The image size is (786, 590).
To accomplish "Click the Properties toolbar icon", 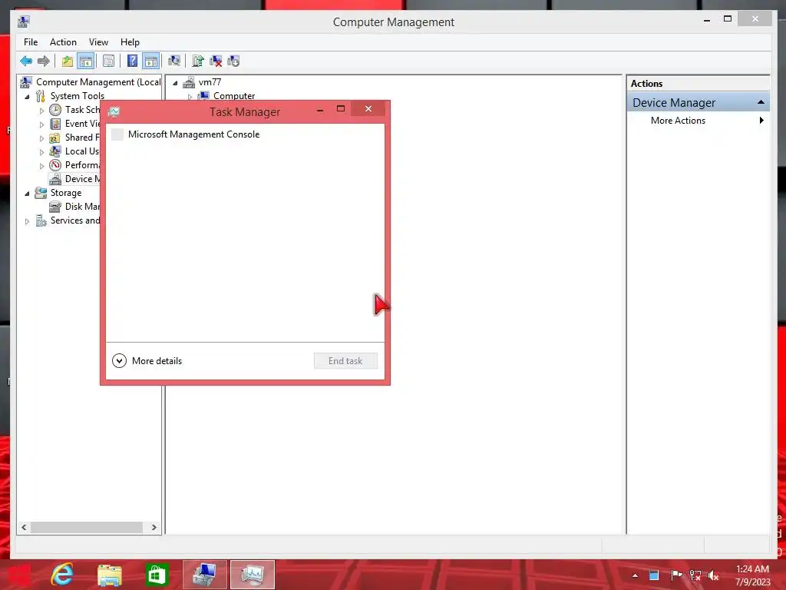I will (x=108, y=61).
